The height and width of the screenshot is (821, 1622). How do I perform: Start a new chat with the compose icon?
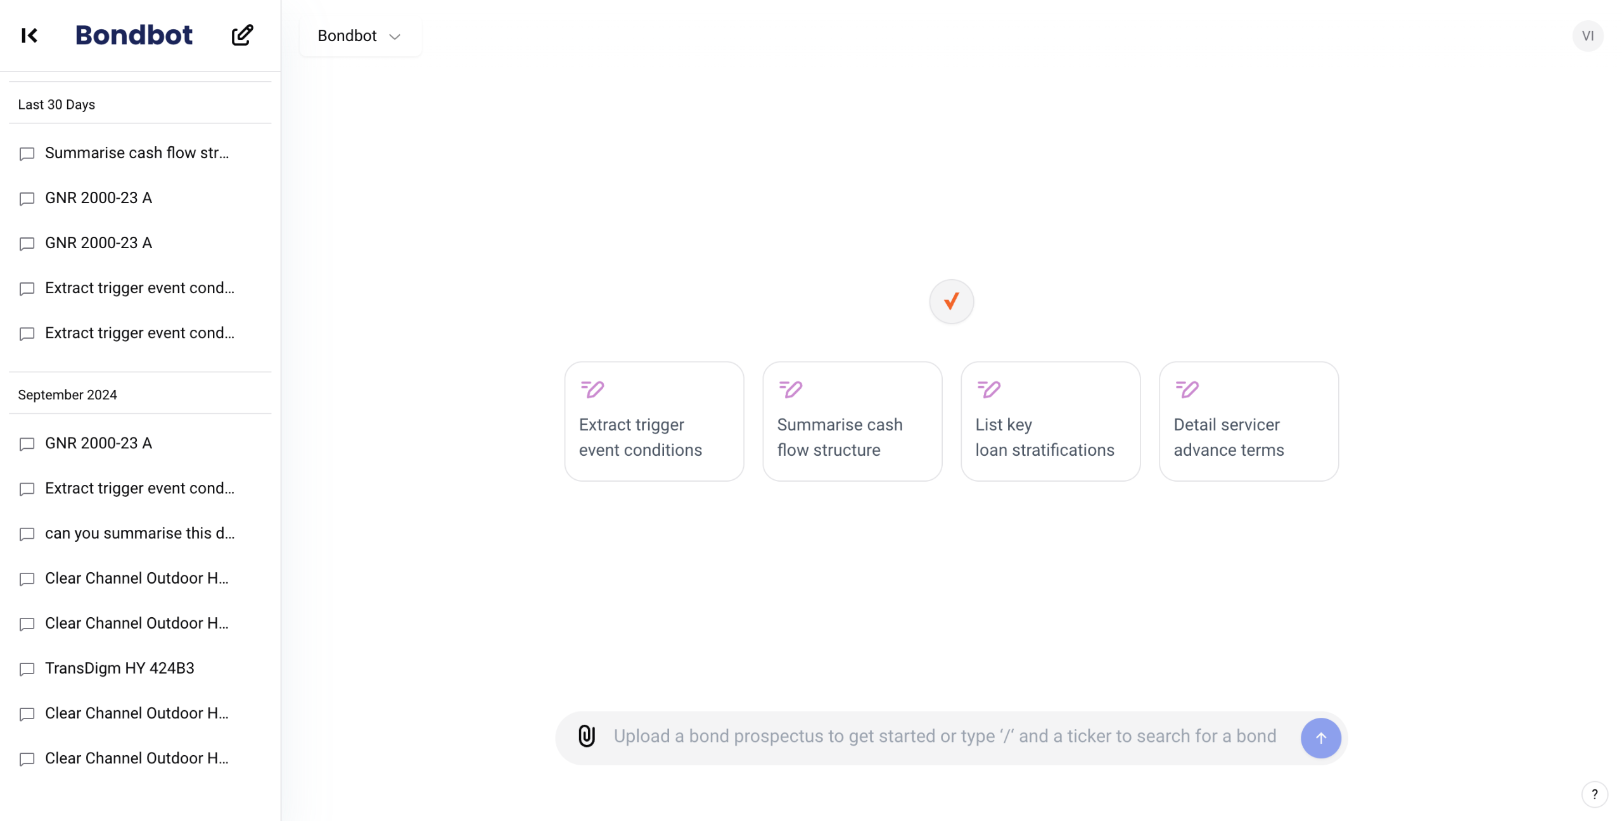coord(242,35)
